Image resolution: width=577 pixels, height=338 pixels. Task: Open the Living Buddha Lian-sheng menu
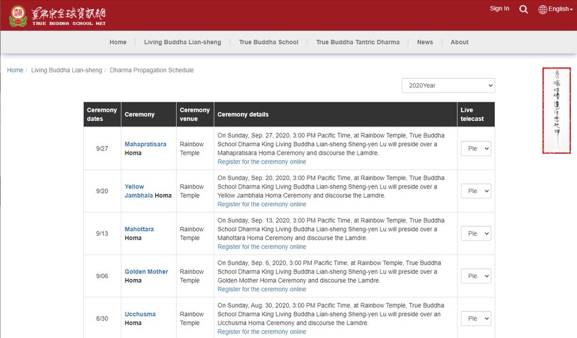[182, 42]
